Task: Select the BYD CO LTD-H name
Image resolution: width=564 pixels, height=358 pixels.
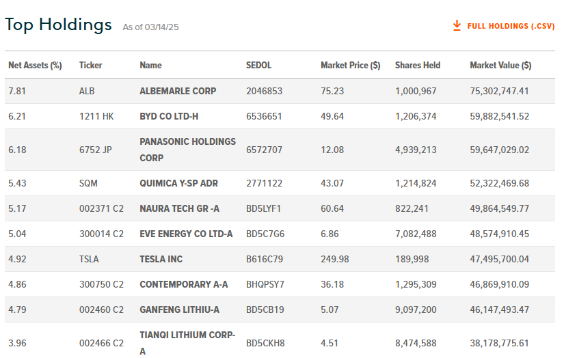Action: pos(169,116)
